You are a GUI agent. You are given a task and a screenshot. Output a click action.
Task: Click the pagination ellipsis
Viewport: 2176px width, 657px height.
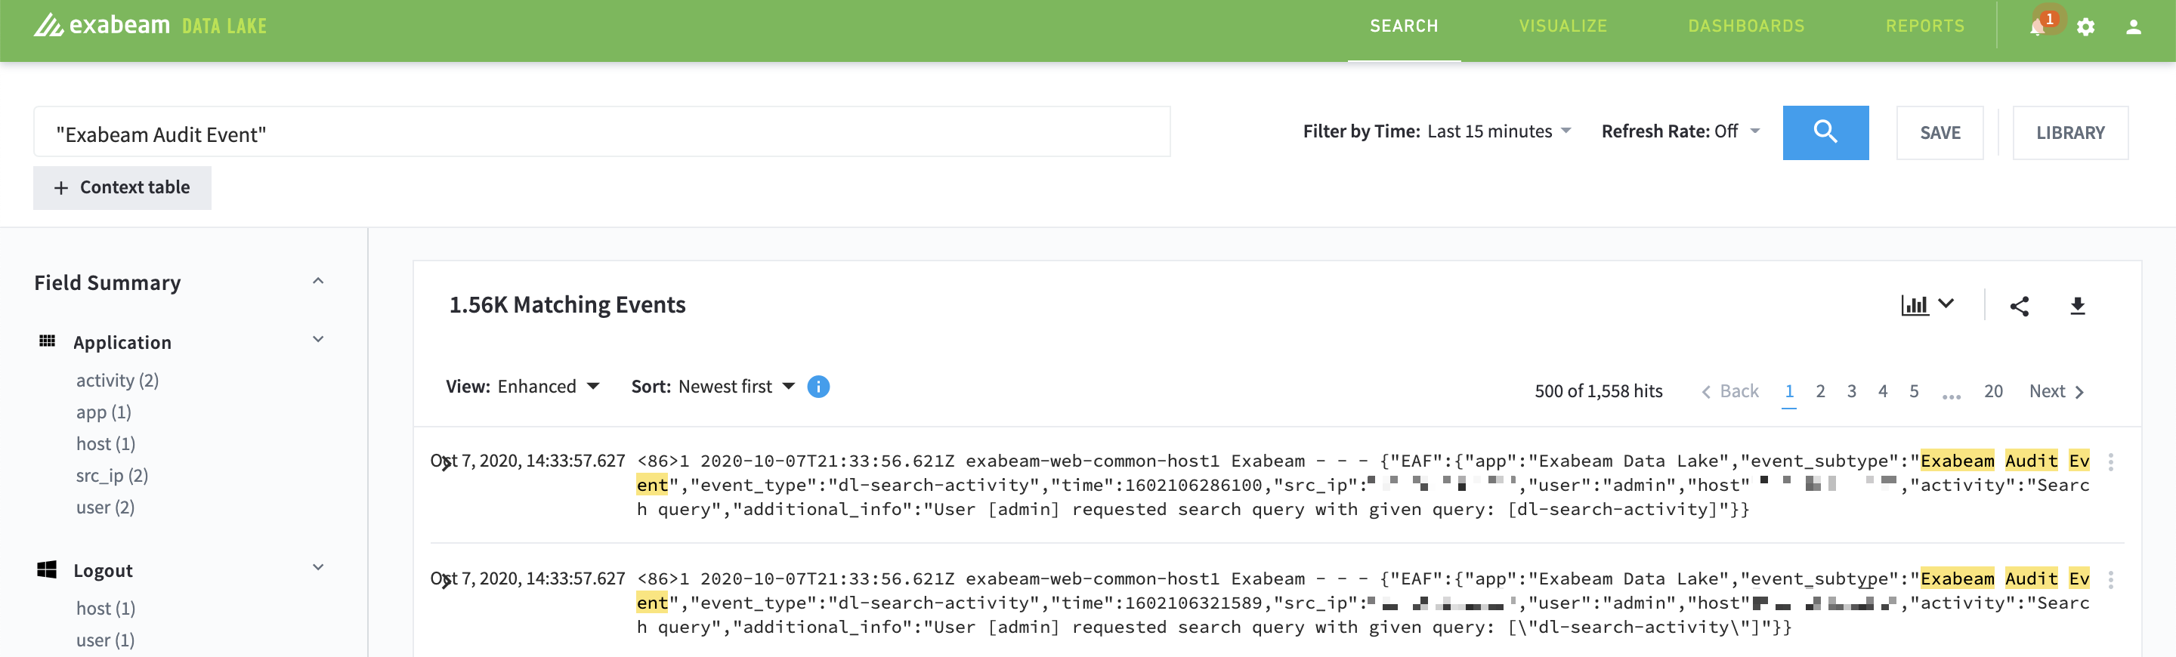click(1950, 395)
